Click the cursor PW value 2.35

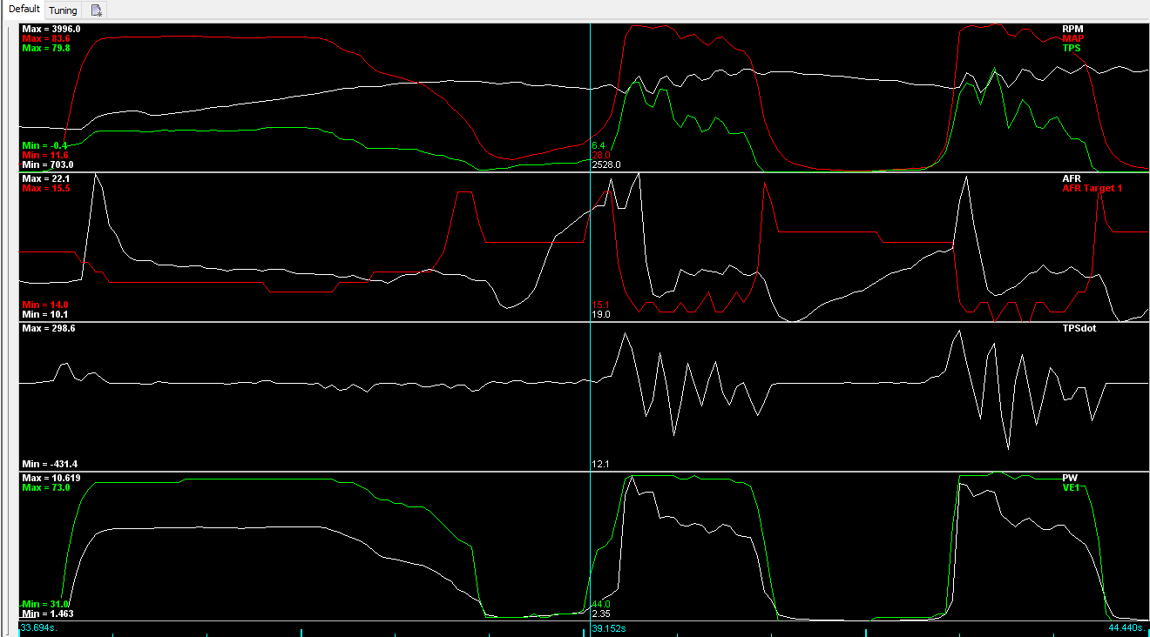pyautogui.click(x=601, y=614)
